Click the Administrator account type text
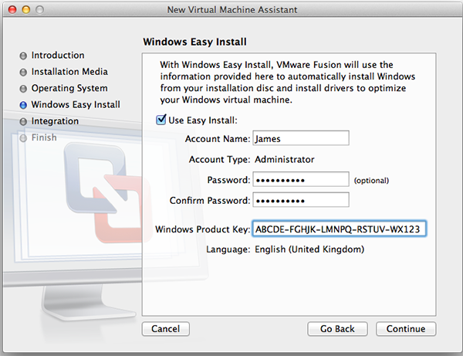Image resolution: width=463 pixels, height=356 pixels. tap(285, 160)
